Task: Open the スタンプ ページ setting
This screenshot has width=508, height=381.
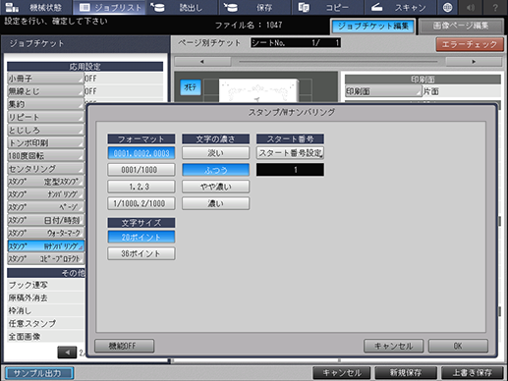Action: point(45,207)
